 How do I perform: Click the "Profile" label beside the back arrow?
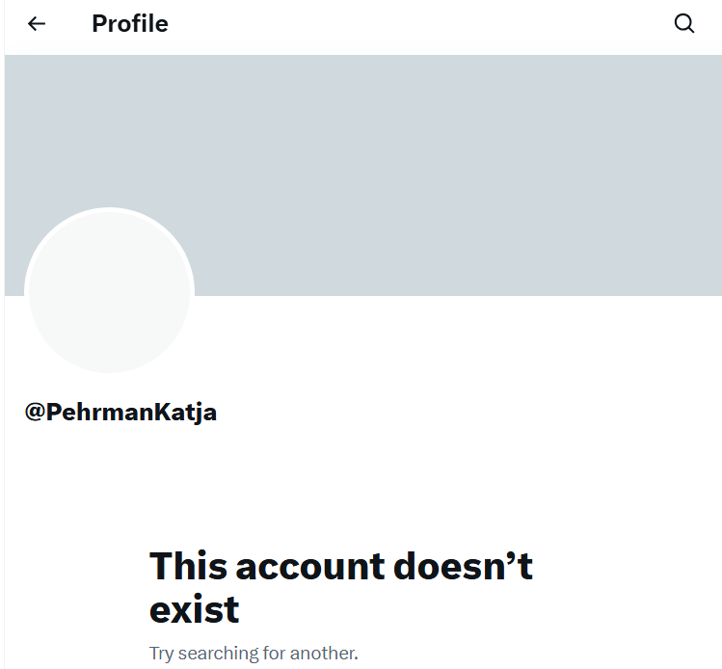coord(130,24)
